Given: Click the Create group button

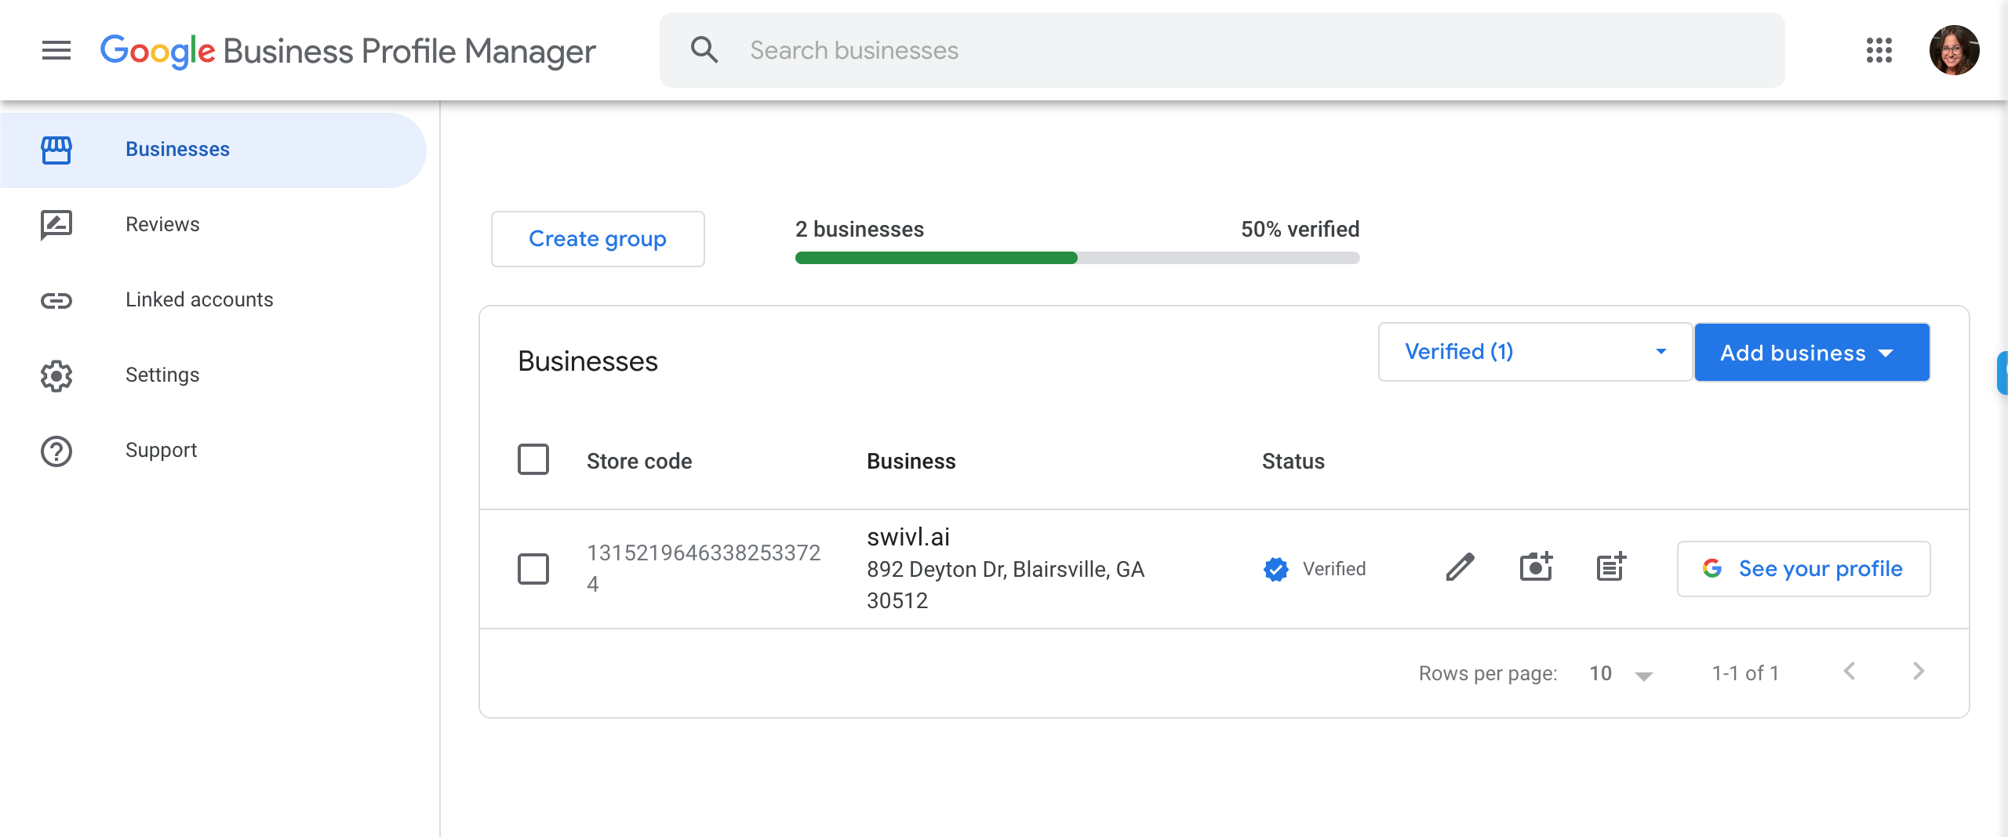Looking at the screenshot, I should [x=598, y=239].
